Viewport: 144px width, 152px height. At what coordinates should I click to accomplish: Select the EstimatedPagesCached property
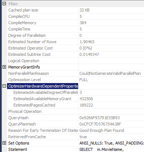[34, 105]
